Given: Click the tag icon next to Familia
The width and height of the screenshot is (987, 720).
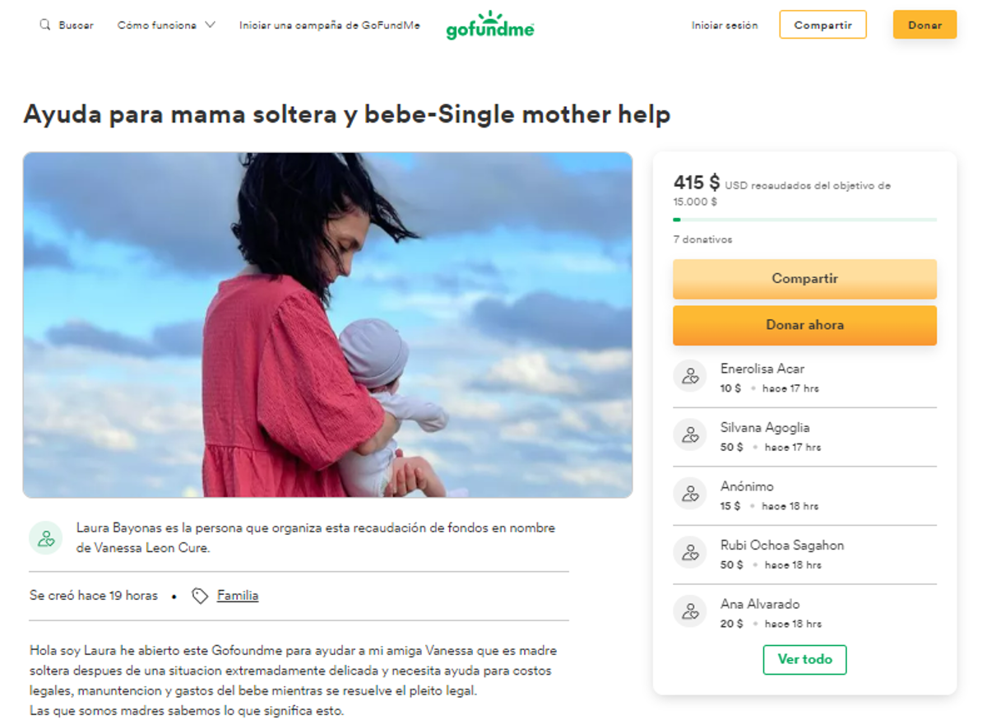Looking at the screenshot, I should 200,596.
